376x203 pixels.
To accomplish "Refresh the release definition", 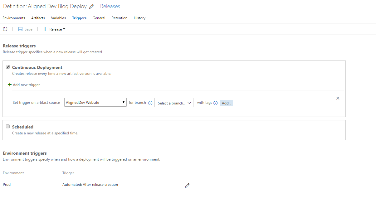I will click(5, 29).
